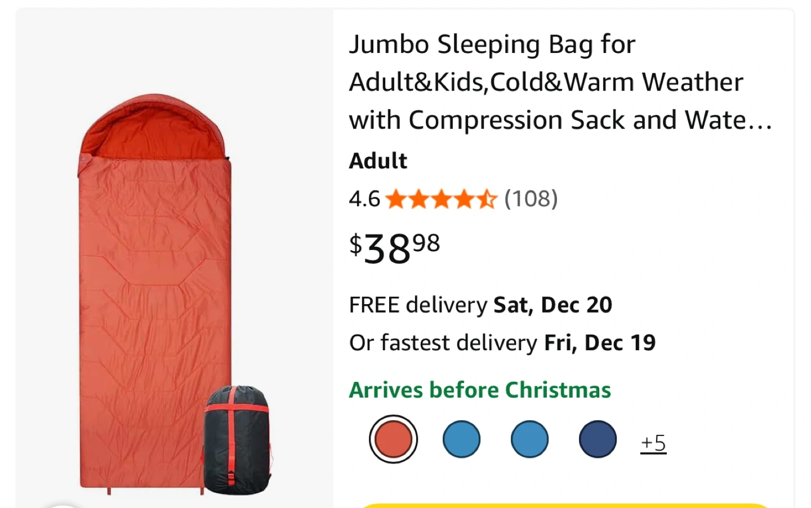Click the black compression sack in the photo
811x508 pixels.
(x=237, y=440)
